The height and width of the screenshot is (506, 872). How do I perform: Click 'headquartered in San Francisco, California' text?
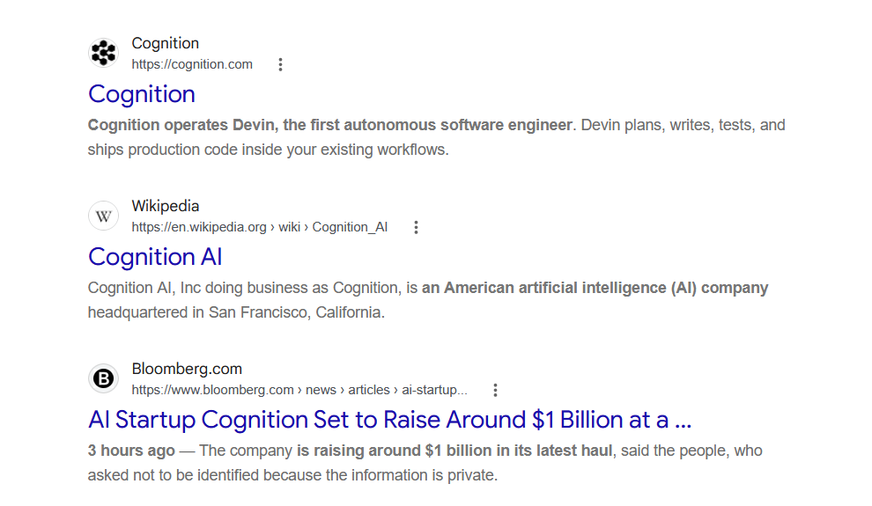(x=236, y=312)
